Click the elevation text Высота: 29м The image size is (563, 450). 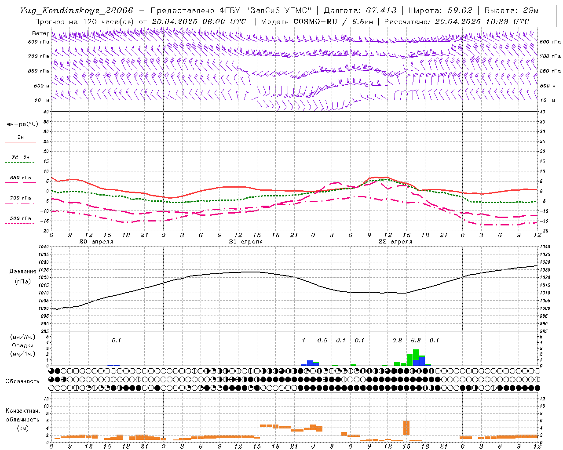tap(512, 11)
